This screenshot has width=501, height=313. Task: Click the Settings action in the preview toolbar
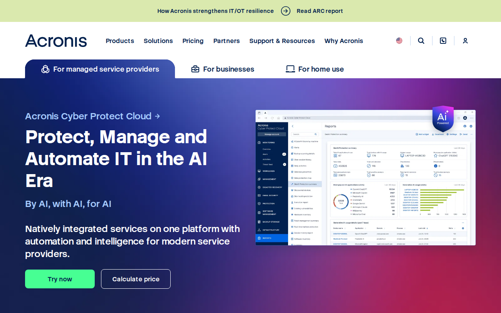[x=452, y=134]
